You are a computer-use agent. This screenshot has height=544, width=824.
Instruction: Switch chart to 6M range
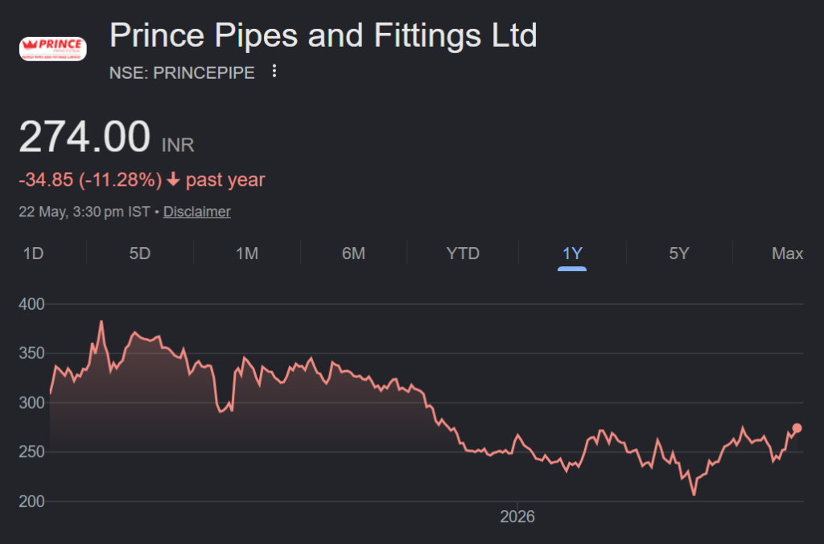coord(354,253)
